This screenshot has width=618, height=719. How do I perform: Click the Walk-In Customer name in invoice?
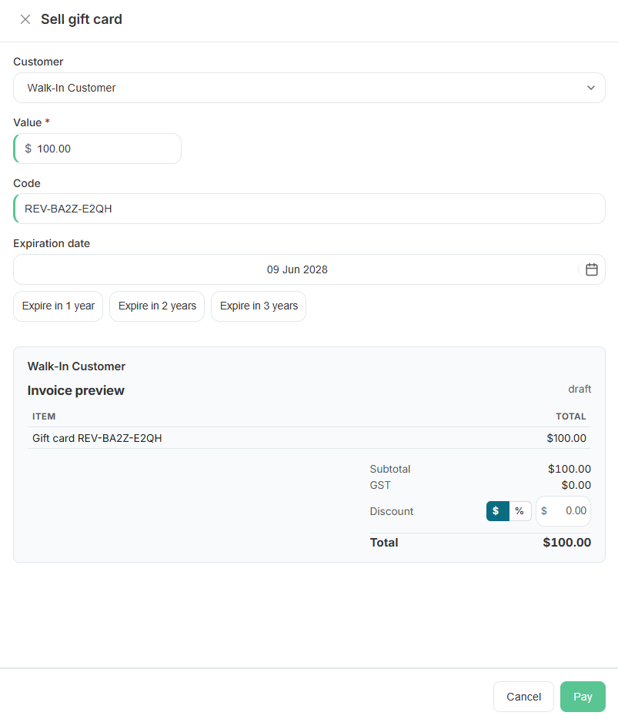tap(76, 366)
